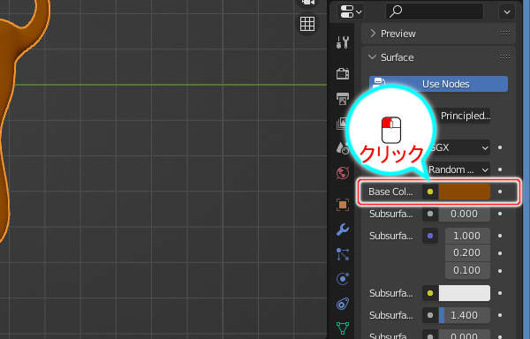Click the white Subsurface color swatch
The image size is (530, 339).
tap(464, 293)
